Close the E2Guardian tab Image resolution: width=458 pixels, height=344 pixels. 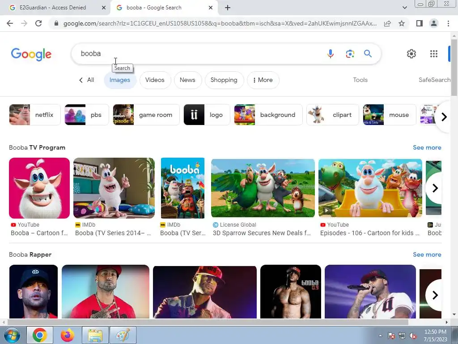(103, 8)
